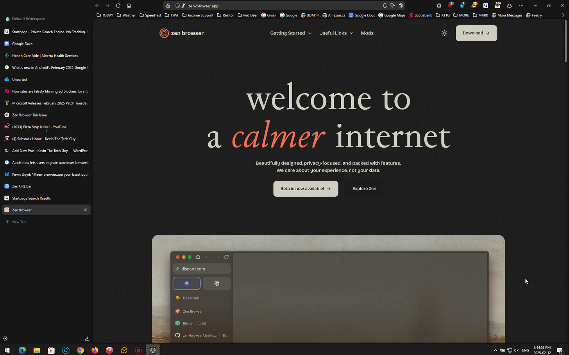Click the Gmail bookmark
Image resolution: width=569 pixels, height=355 pixels.
[x=269, y=15]
